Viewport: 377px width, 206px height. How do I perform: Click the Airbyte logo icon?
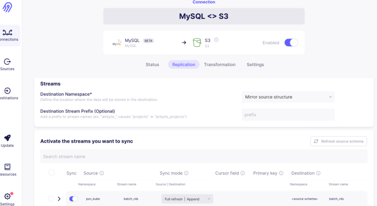(7, 7)
